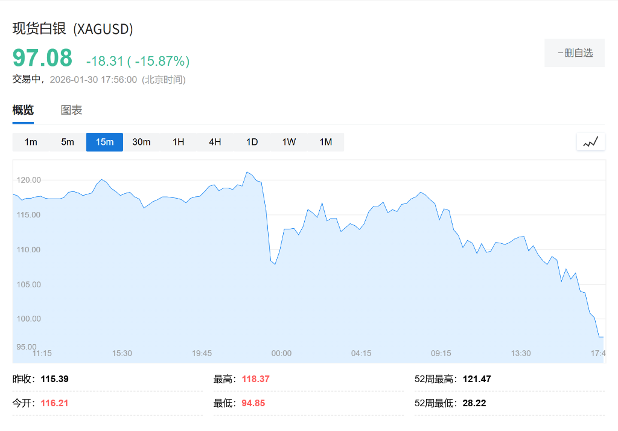Remove XAGUSD via 删自选 button
The width and height of the screenshot is (618, 431).
point(575,53)
